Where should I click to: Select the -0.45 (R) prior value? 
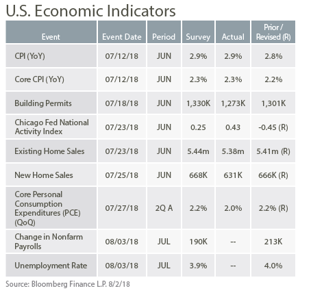tap(273, 127)
